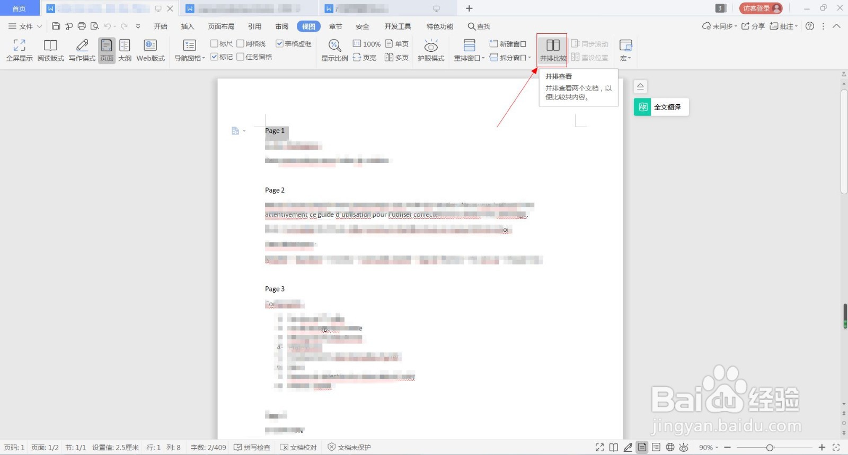This screenshot has width=848, height=455.
Task: Click the zoom out minus button
Action: pyautogui.click(x=728, y=447)
